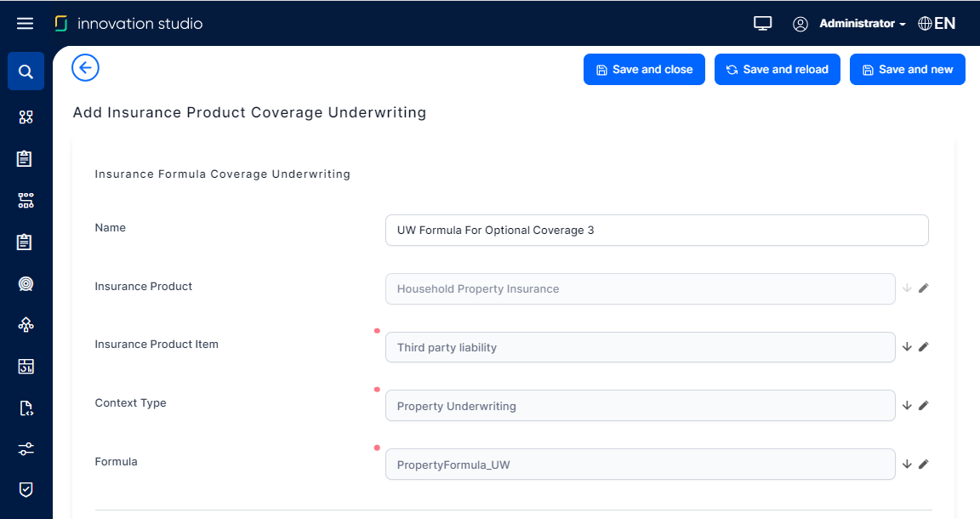Expand the Context Type dropdown arrow
980x519 pixels.
click(907, 406)
